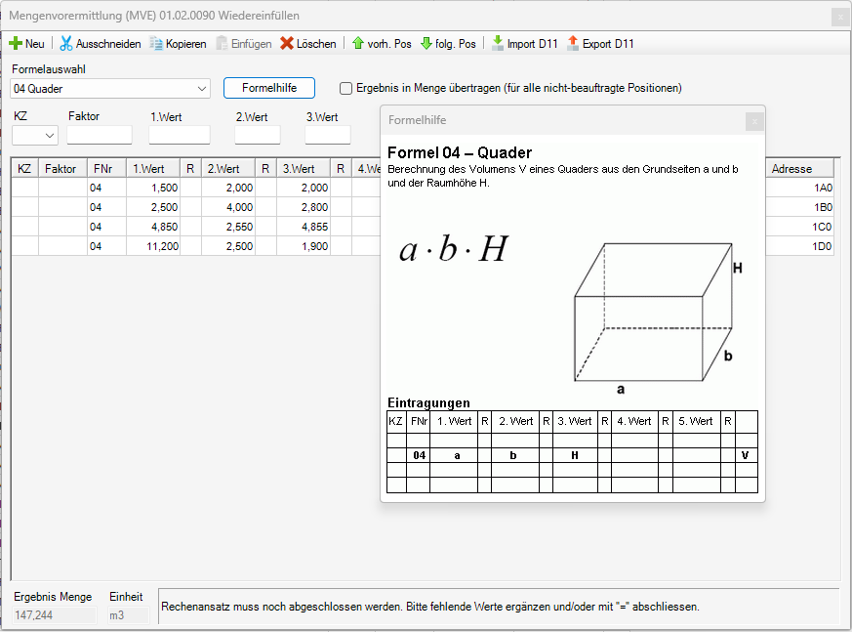
Task: Select cell with value 4,855
Action: click(304, 227)
